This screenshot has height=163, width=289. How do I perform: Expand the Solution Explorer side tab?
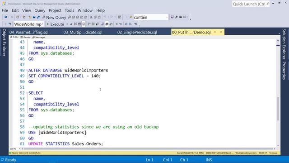284,44
